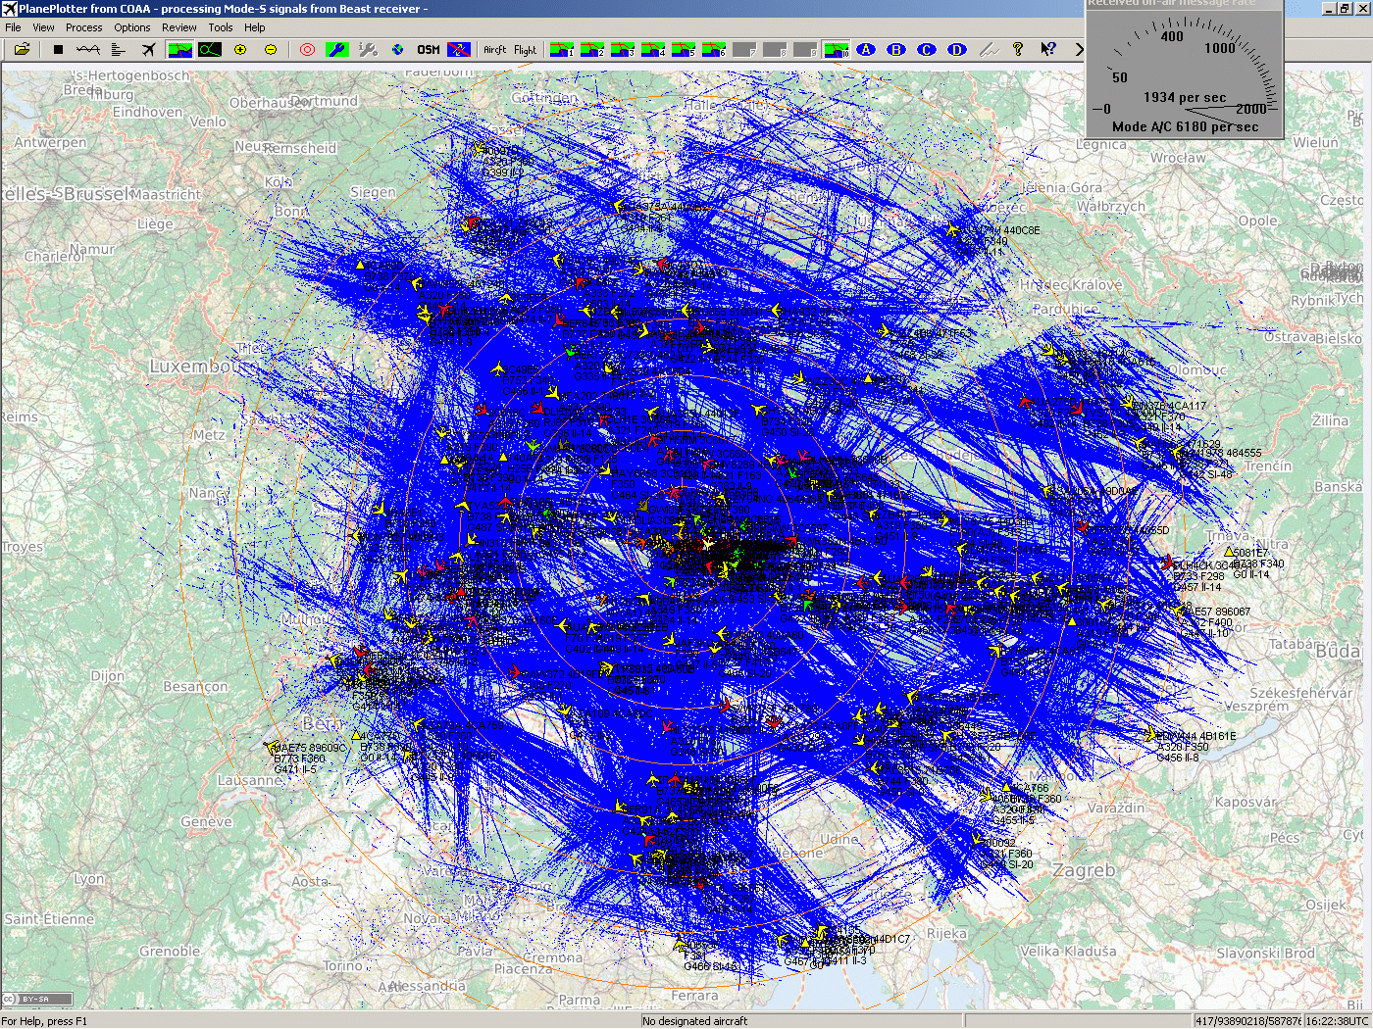Activate context help arrow-question icon
Image resolution: width=1373 pixels, height=1029 pixels.
(1048, 49)
